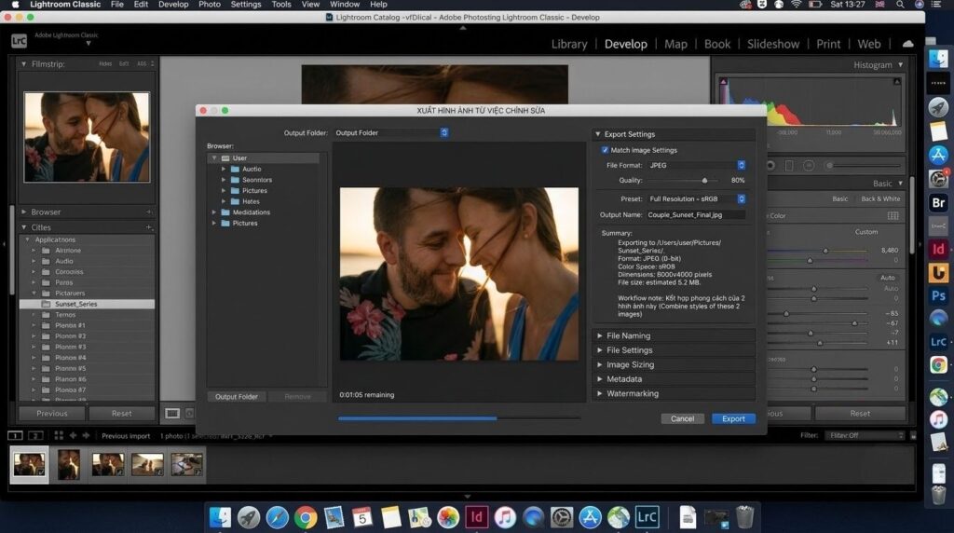Image resolution: width=954 pixels, height=533 pixels.
Task: Click the cloud sync icon in module bar
Action: pyautogui.click(x=907, y=44)
